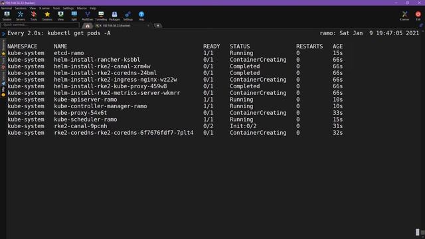Open the Tools menu
The image size is (425, 239).
coord(56,8)
